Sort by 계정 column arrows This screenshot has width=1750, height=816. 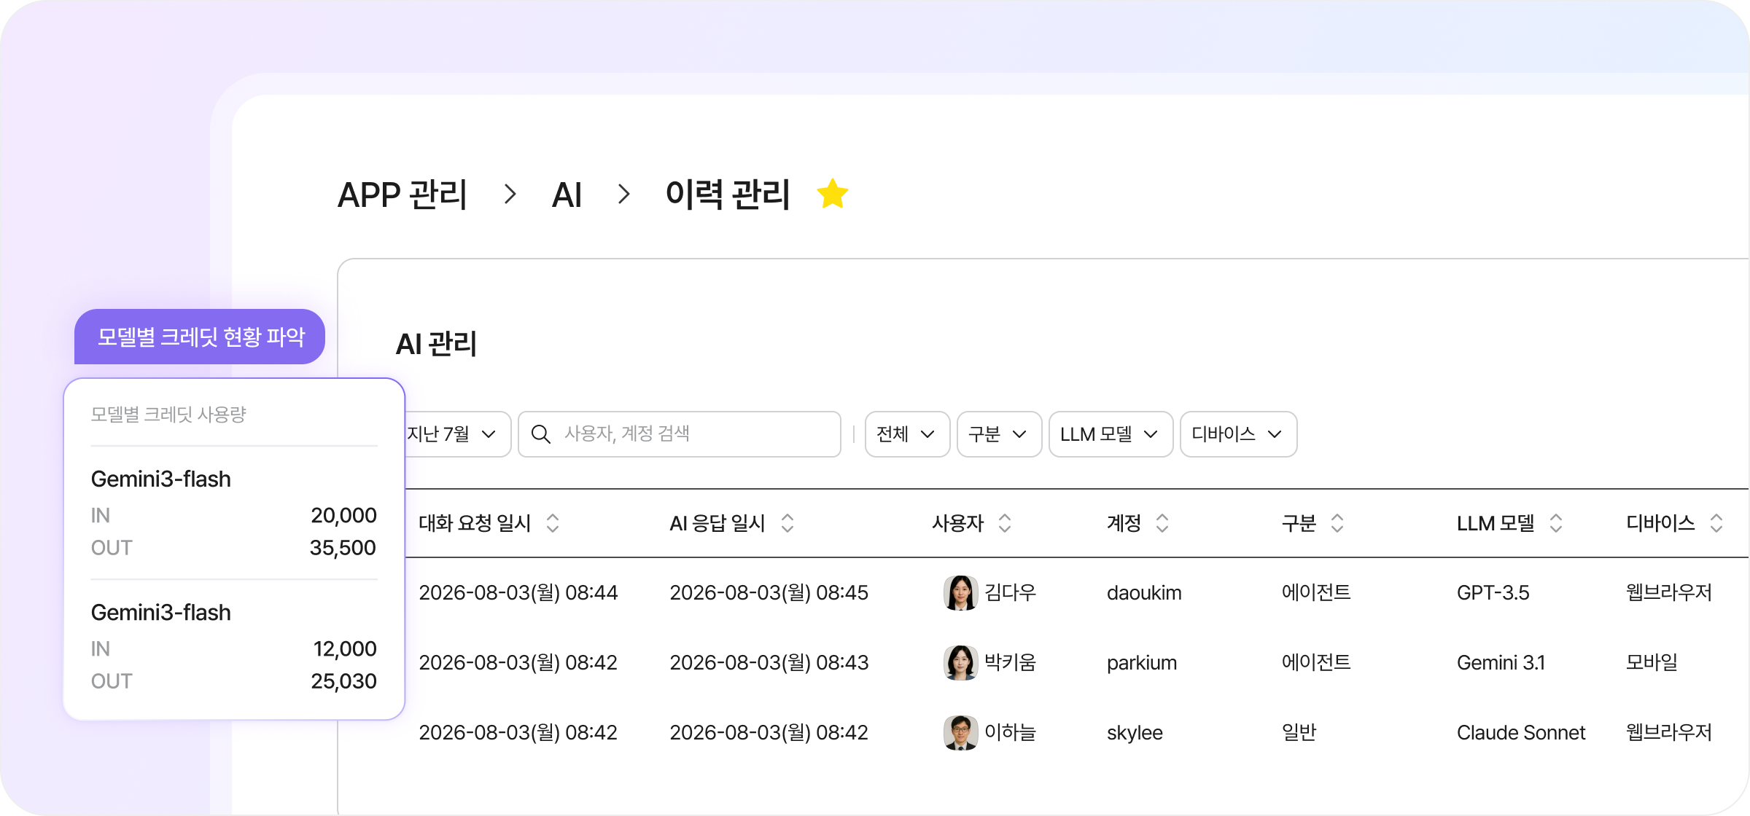(x=1162, y=523)
